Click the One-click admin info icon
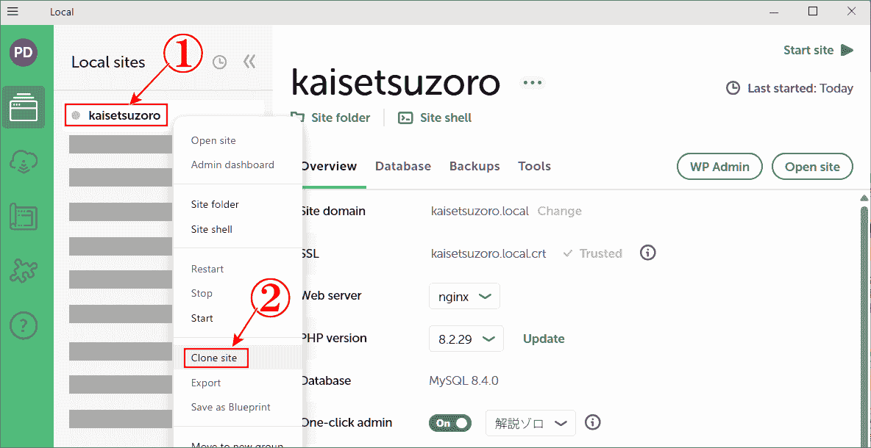The width and height of the screenshot is (871, 448). (593, 422)
